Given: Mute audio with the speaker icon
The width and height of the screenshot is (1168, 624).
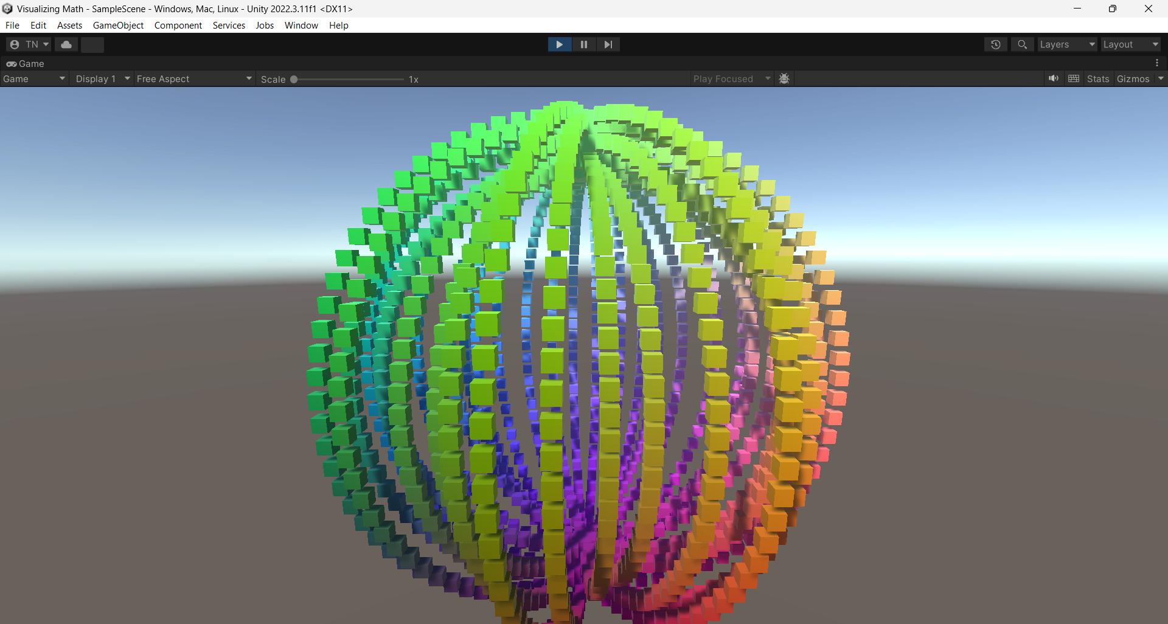Looking at the screenshot, I should coord(1054,78).
